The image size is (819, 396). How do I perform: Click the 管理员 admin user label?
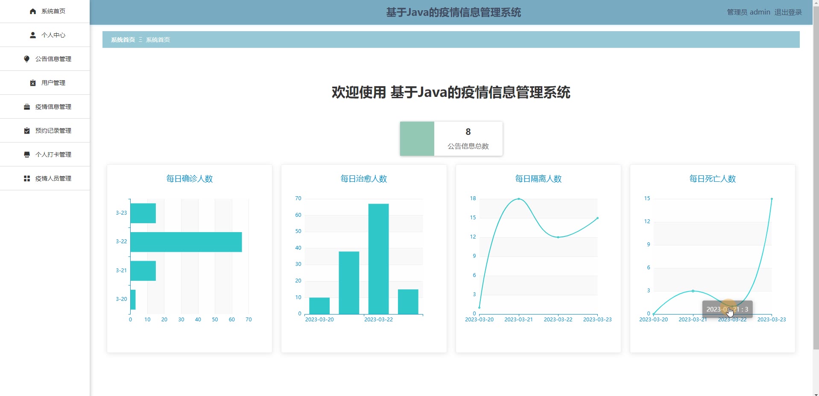click(749, 12)
